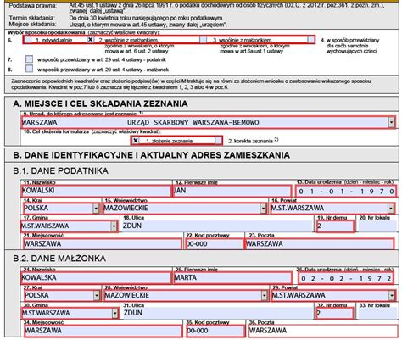The width and height of the screenshot is (402, 340).
Task: Click Pierwsze imię field containing JAN
Action: [x=232, y=191]
